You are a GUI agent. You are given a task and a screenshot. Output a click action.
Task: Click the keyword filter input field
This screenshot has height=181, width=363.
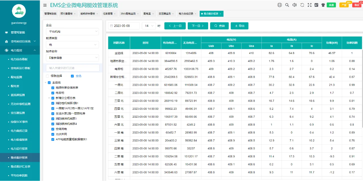coord(72,68)
